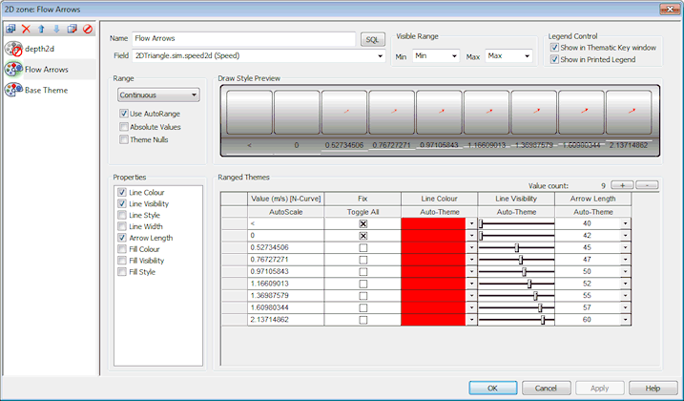This screenshot has height=401, width=684.
Task: Click OK to confirm
Action: coord(493,388)
